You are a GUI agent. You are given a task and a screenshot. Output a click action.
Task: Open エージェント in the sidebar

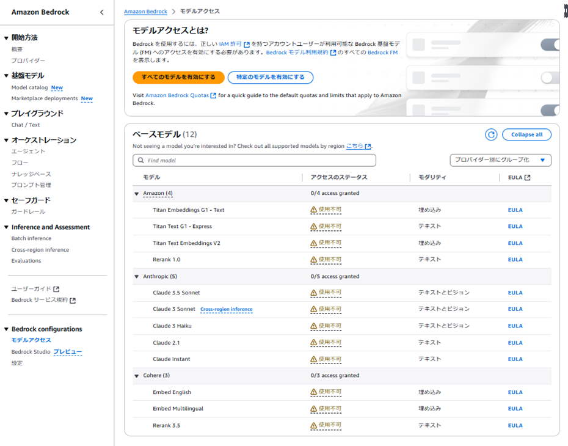pos(28,151)
